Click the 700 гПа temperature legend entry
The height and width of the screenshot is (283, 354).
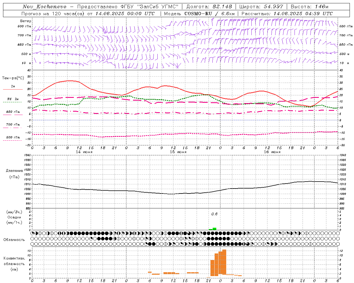point(13,125)
